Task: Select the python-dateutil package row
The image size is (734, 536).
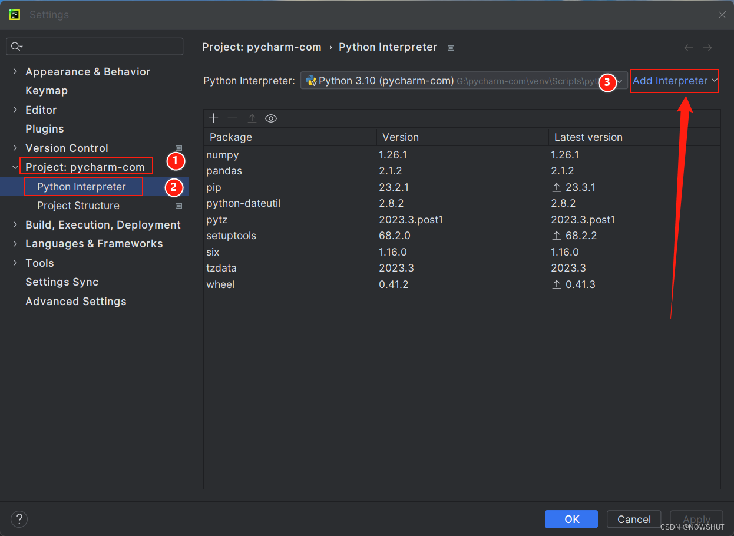Action: 462,203
